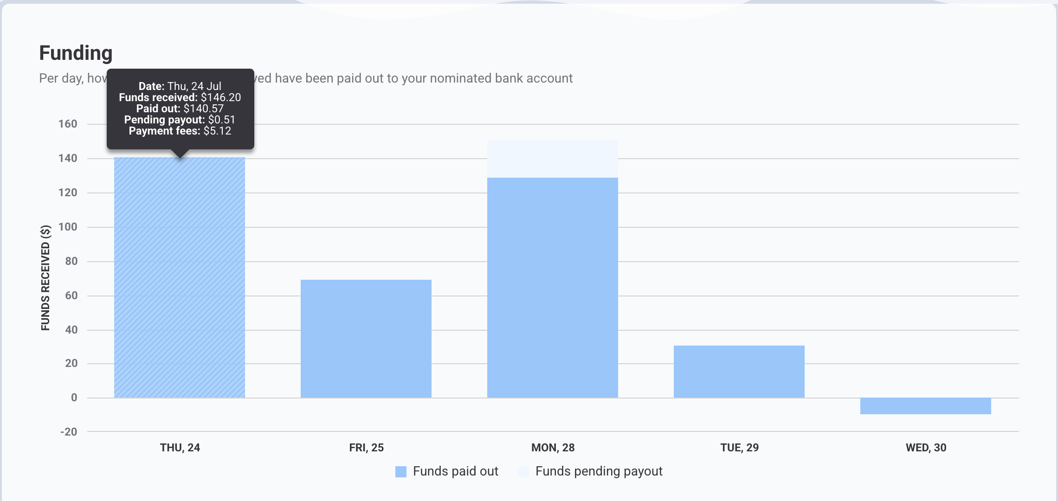Click the FRI, 25 axis label

point(367,448)
